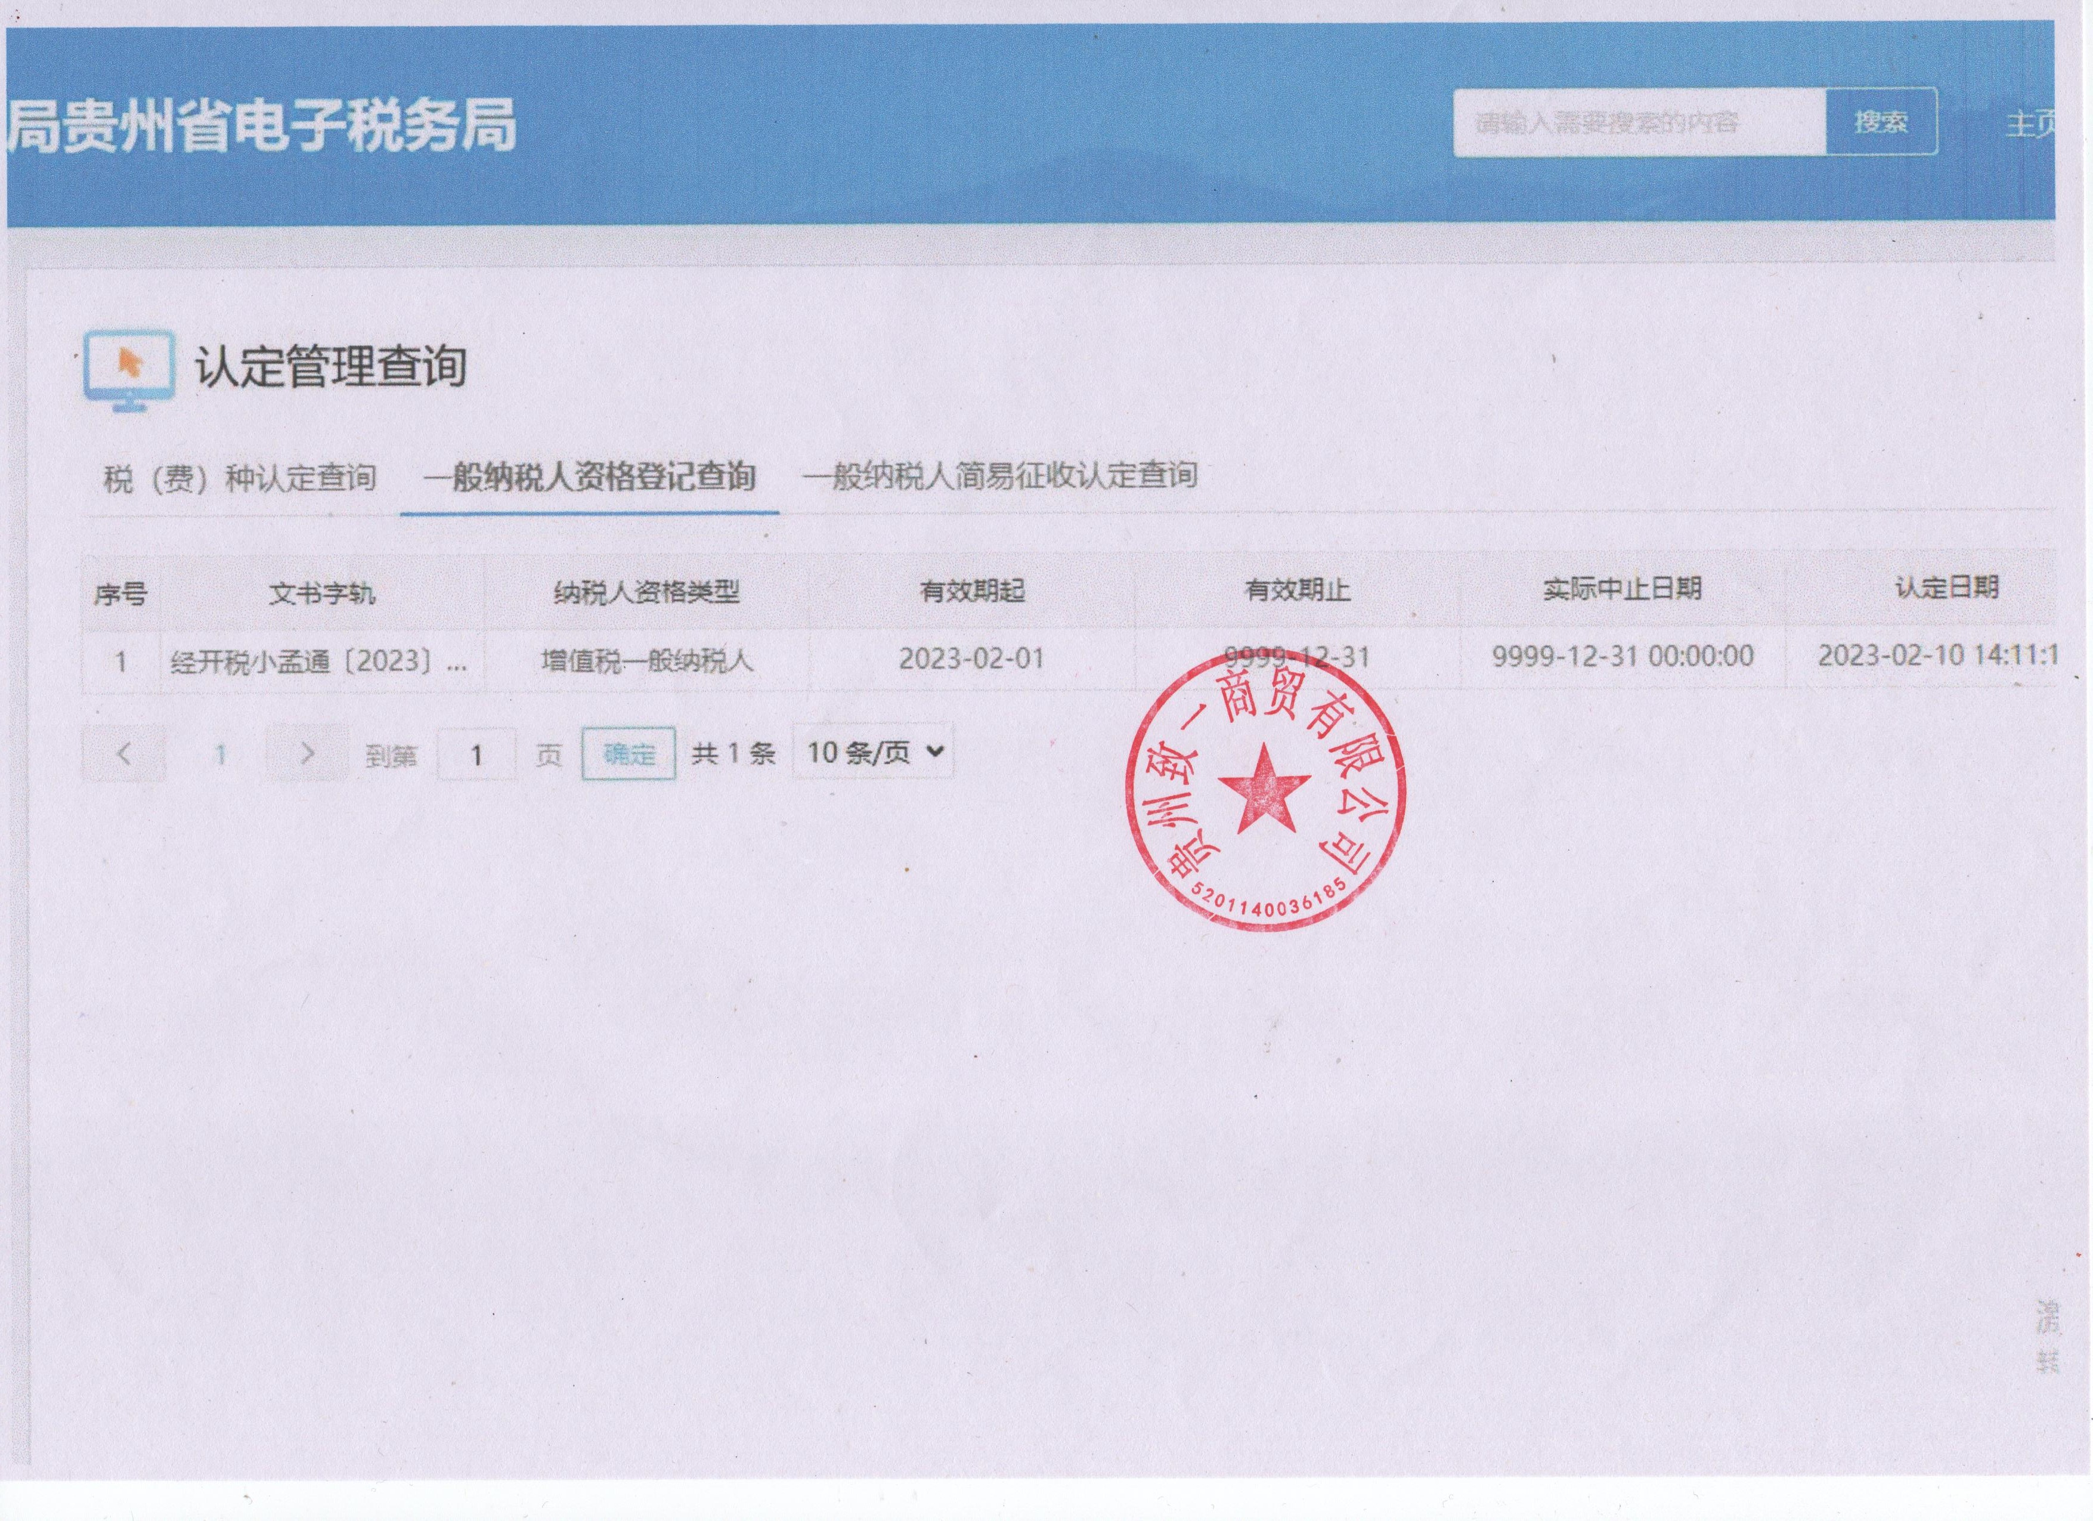
Task: Click 文书字轨 column header
Action: point(322,592)
